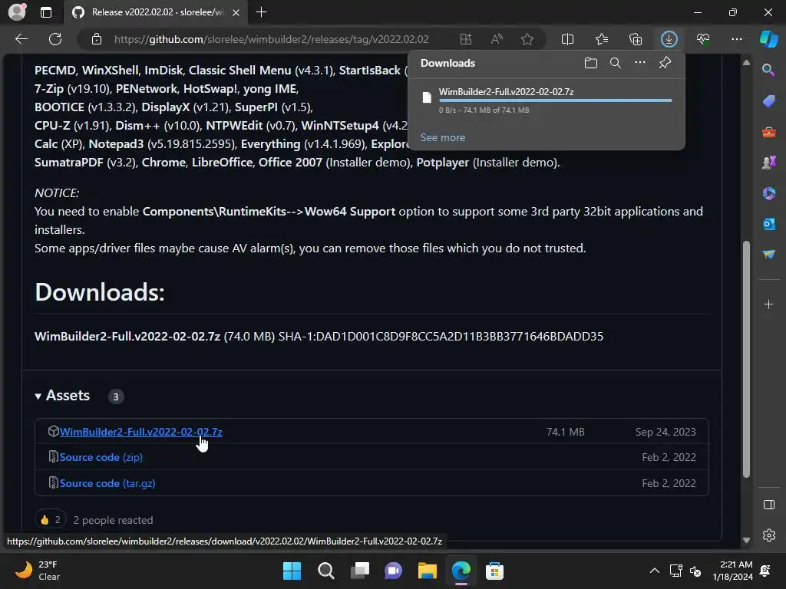Open Microsoft Store from the taskbar
786x589 pixels.
(494, 571)
